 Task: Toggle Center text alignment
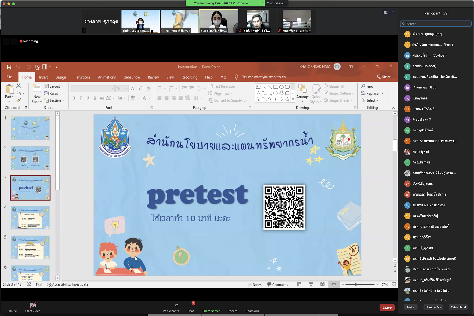(167, 98)
